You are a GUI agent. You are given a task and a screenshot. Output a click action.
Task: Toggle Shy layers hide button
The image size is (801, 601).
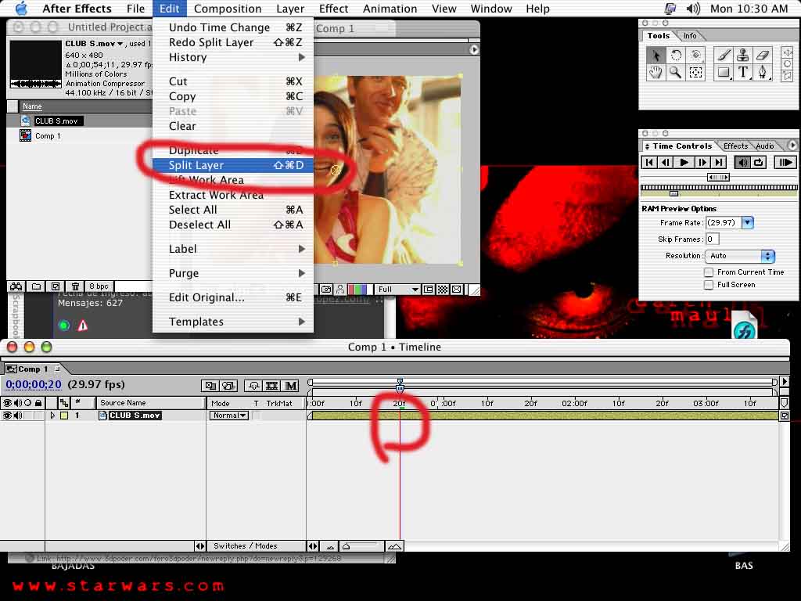click(x=253, y=386)
